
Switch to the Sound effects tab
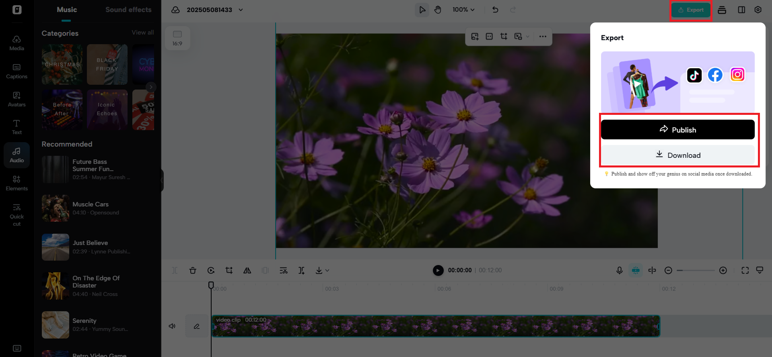(x=128, y=10)
